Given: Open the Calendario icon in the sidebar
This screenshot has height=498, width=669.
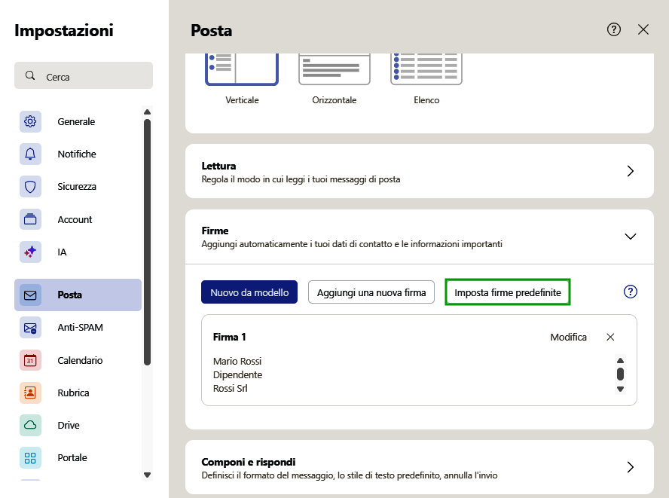Looking at the screenshot, I should click(x=30, y=360).
